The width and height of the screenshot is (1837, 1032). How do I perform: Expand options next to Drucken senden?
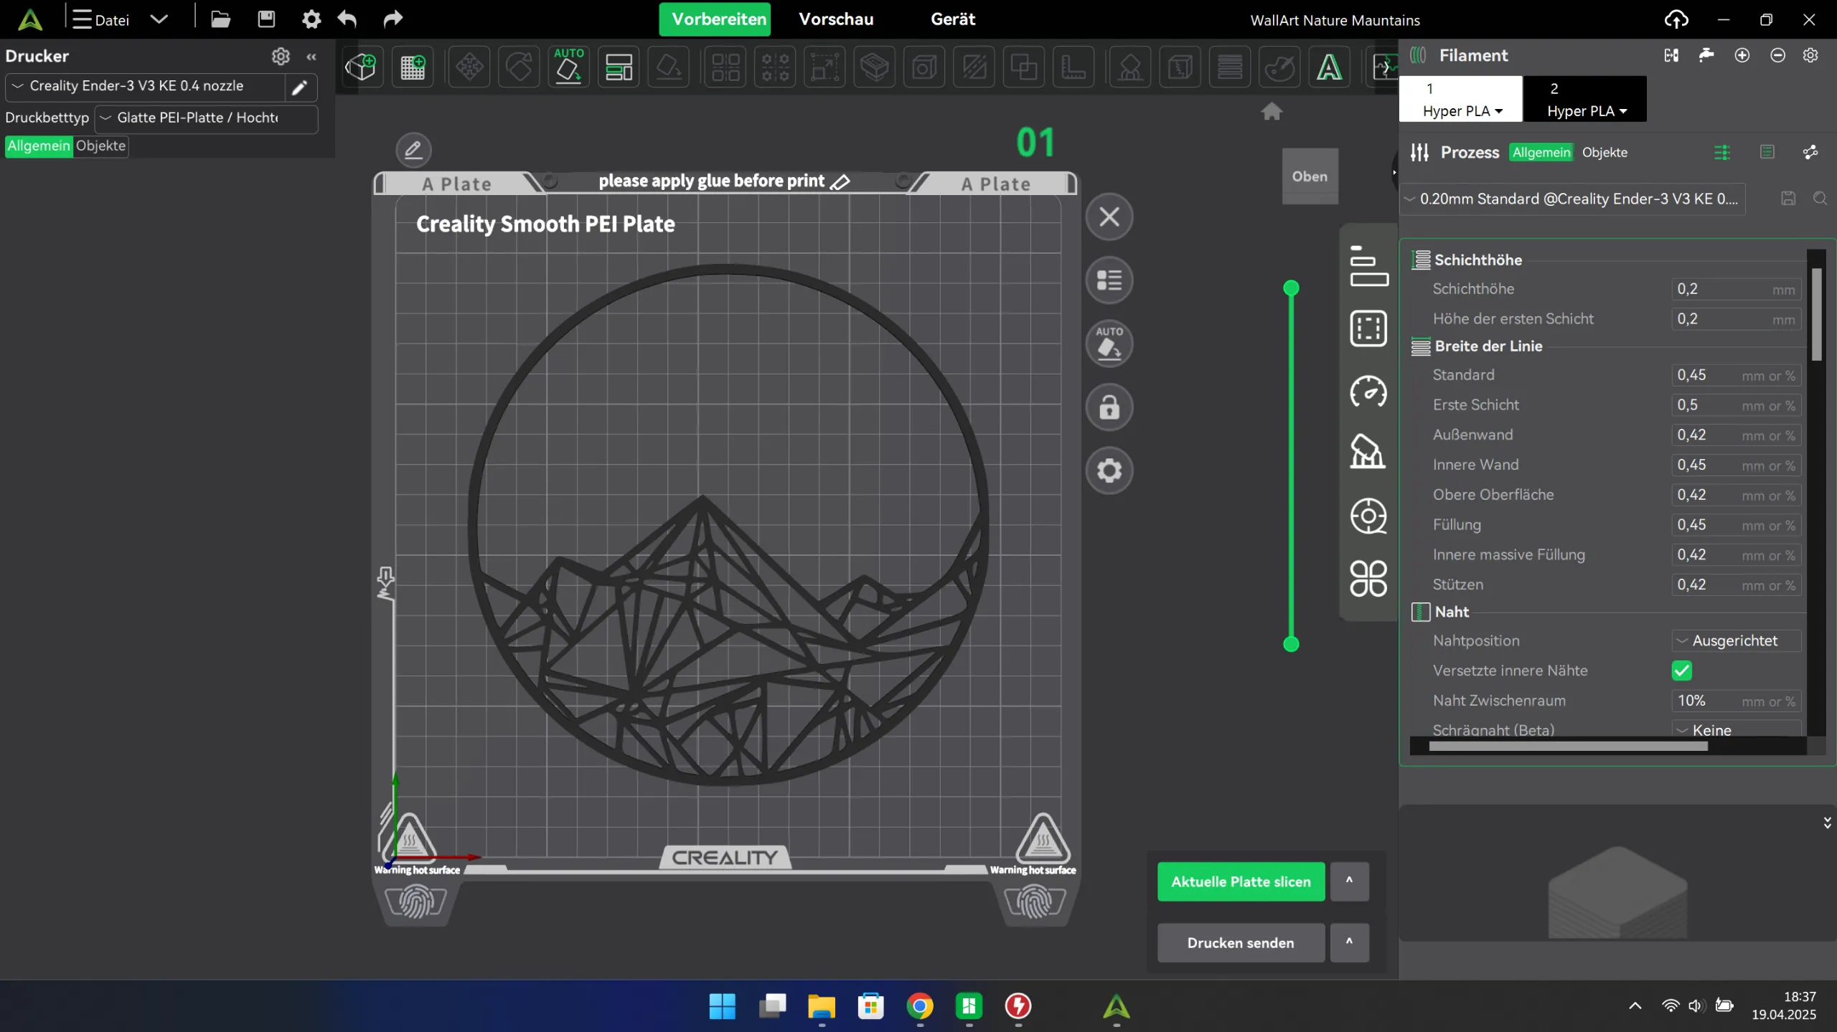[x=1349, y=942]
